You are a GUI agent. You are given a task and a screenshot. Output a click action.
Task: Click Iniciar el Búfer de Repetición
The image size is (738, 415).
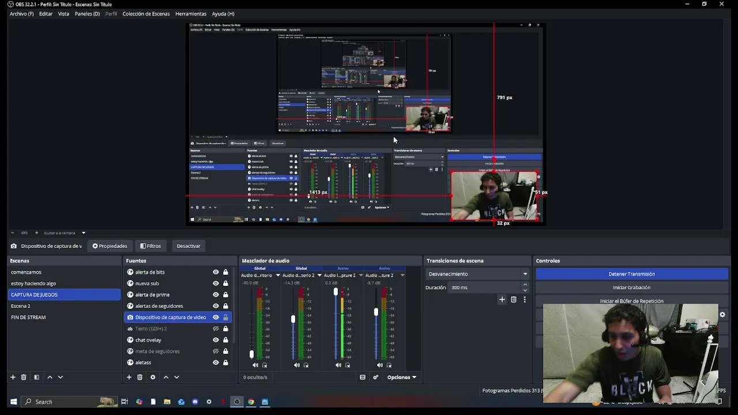tap(631, 301)
